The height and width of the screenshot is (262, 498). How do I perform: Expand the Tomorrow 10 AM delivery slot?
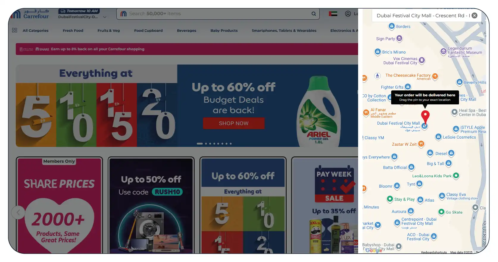click(x=79, y=11)
